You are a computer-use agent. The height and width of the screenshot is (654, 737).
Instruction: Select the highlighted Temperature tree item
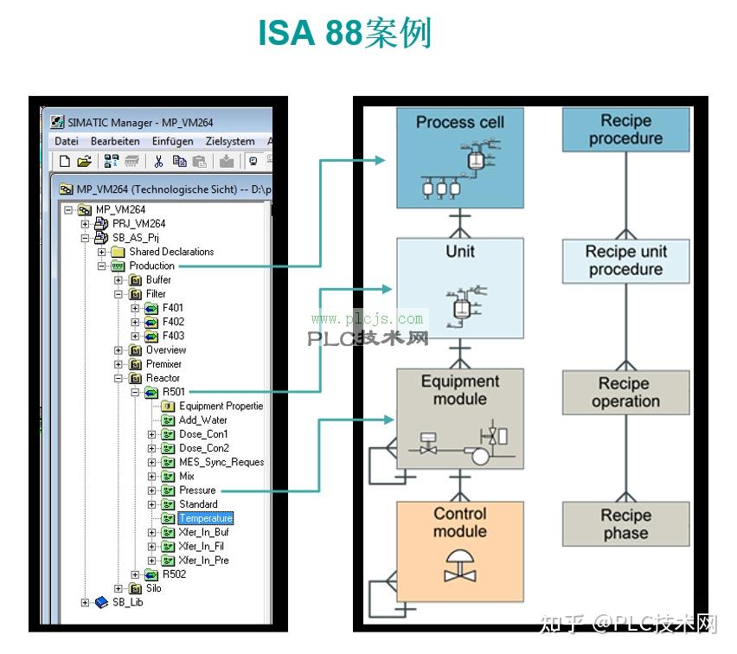[x=205, y=518]
